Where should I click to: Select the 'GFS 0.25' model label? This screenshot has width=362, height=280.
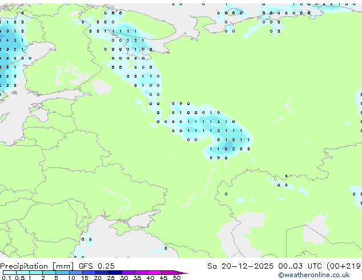pos(96,266)
